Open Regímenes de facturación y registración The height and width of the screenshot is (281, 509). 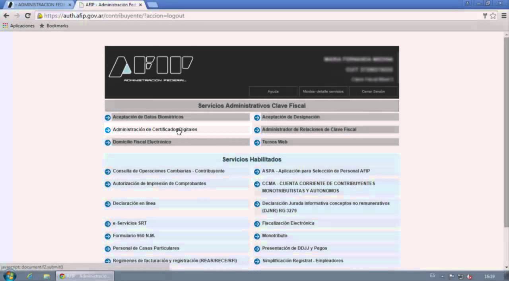click(x=175, y=261)
